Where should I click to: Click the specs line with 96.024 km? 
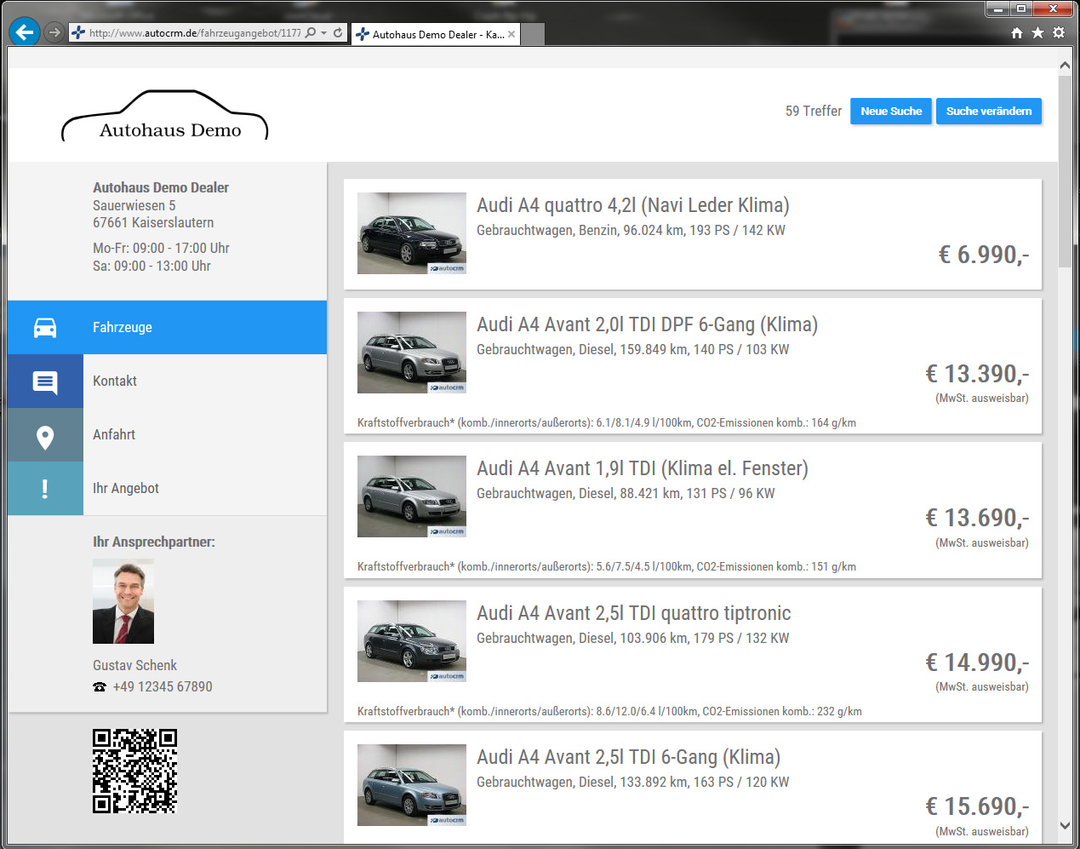pyautogui.click(x=631, y=230)
